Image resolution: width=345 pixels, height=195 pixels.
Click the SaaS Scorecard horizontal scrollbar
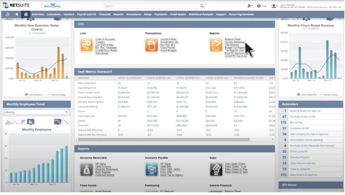pyautogui.click(x=164, y=139)
